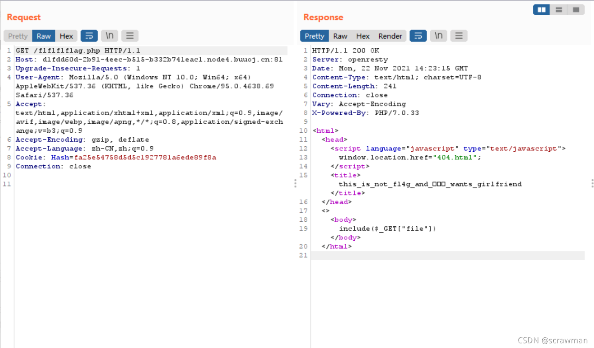Click the Cookie Hash value

click(145, 157)
